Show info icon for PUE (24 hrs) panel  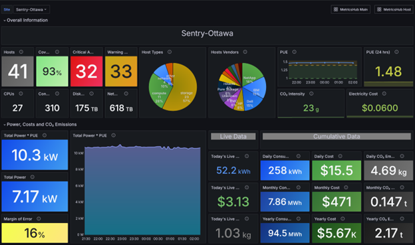coord(396,52)
